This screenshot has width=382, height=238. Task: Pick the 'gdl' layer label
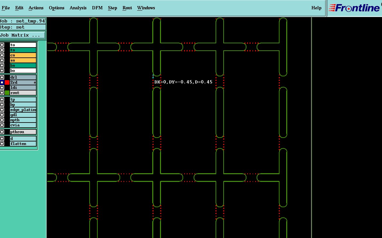(x=23, y=115)
